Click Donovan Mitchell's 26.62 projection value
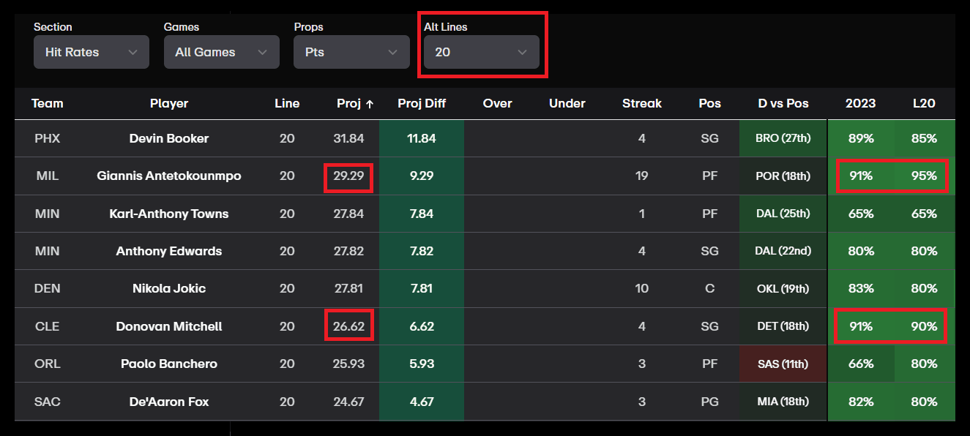Image resolution: width=970 pixels, height=436 pixels. [349, 326]
